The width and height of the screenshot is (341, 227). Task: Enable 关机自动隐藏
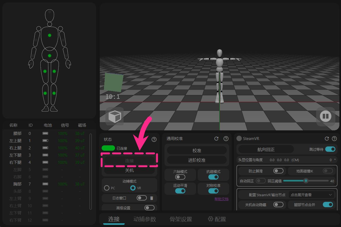tap(278, 205)
